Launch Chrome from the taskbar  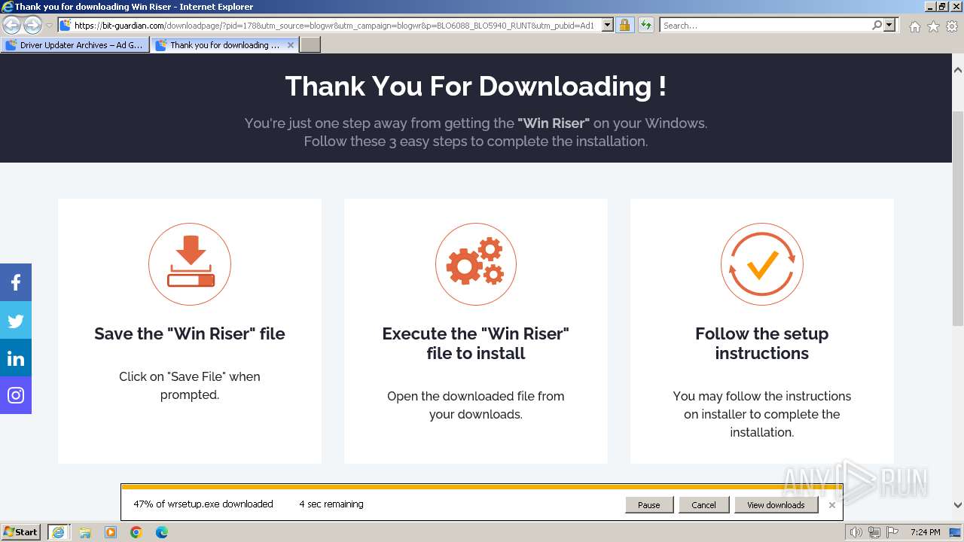136,532
